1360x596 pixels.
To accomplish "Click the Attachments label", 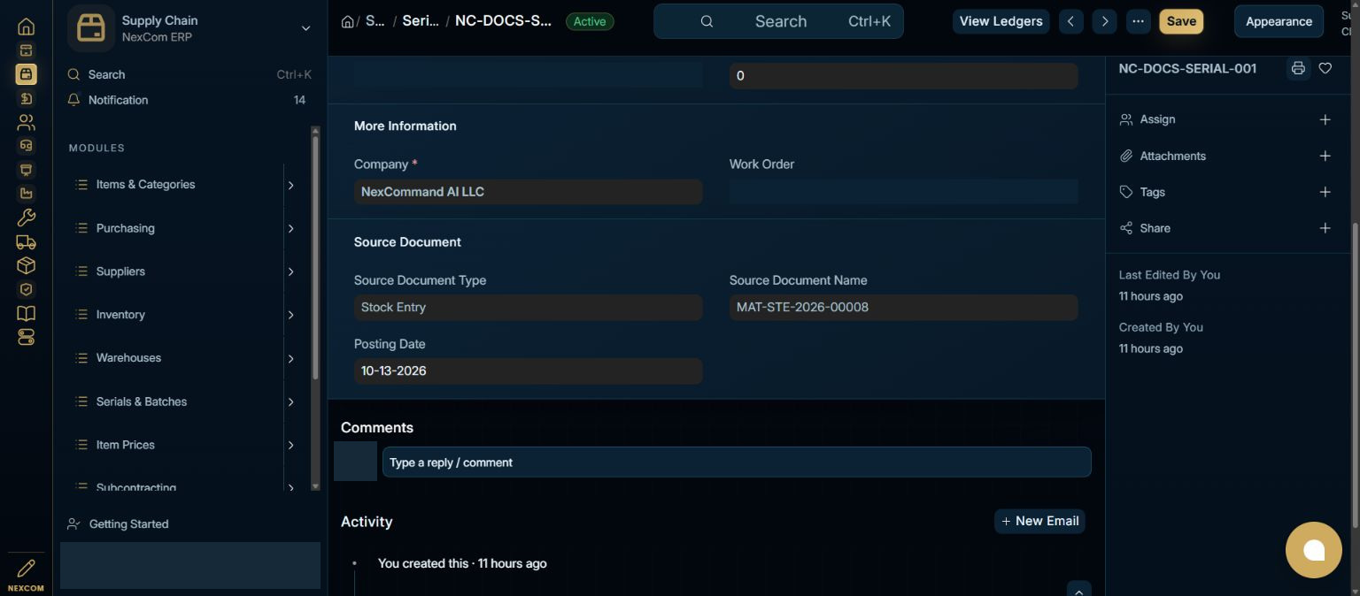I will tap(1172, 156).
